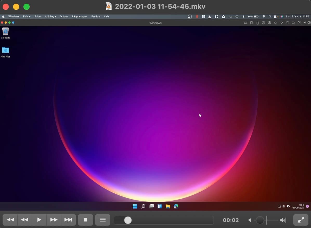Select the Mac Files folder icon
Screen dimensions: 311x228
coord(5,50)
